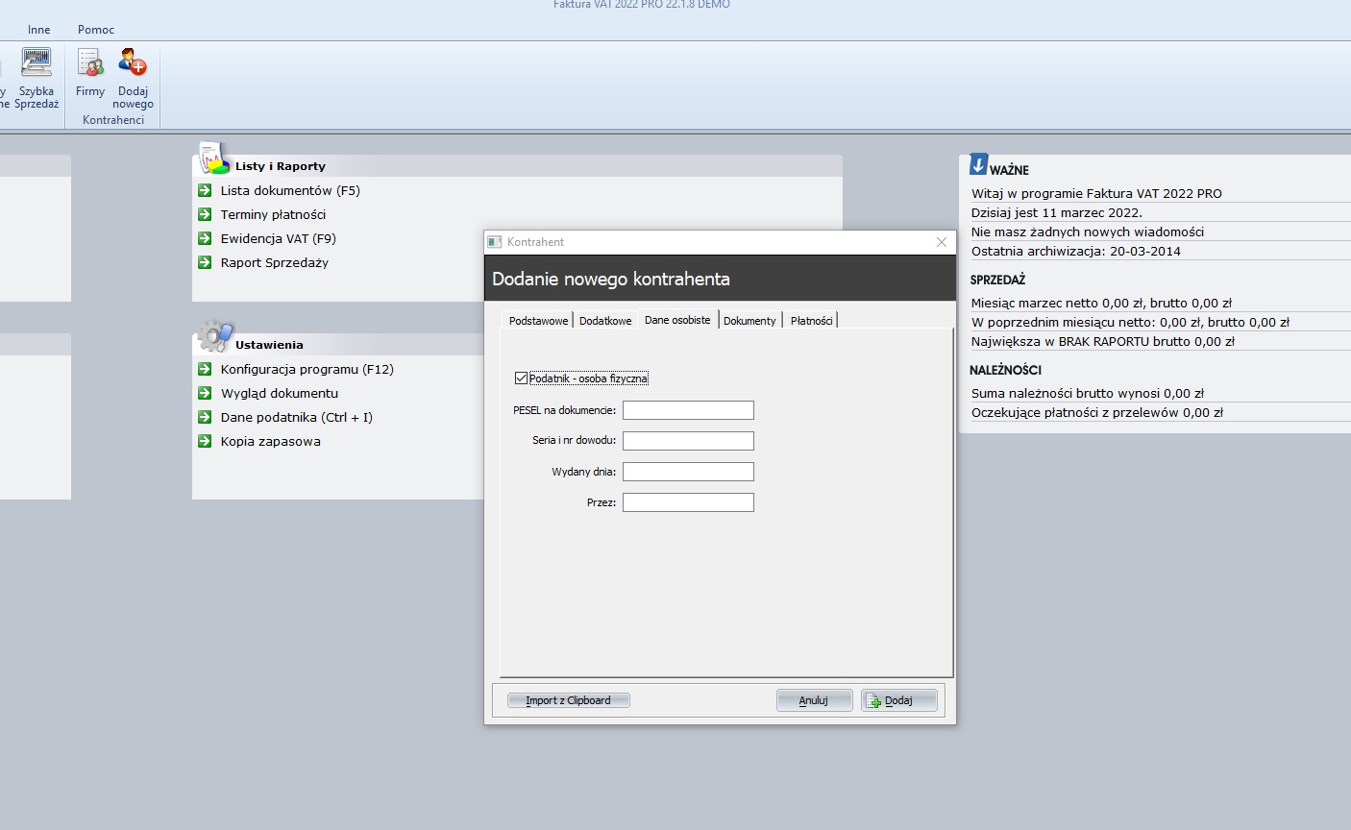Switch to the Dodatkowe tab
Image resolution: width=1351 pixels, height=830 pixels.
pos(605,321)
